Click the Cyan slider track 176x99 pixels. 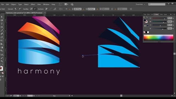point(159,18)
